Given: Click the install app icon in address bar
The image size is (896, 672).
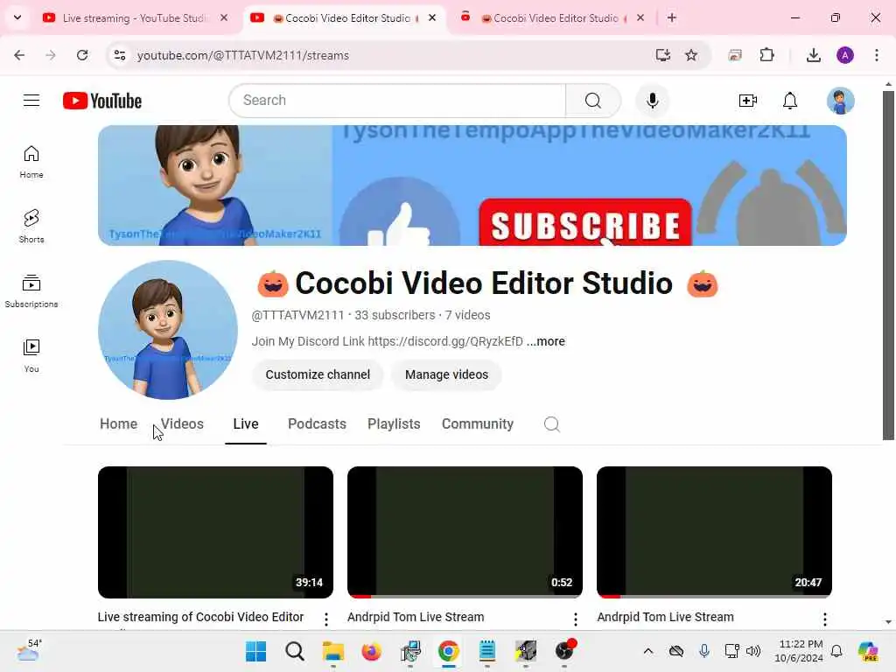Looking at the screenshot, I should 663,55.
